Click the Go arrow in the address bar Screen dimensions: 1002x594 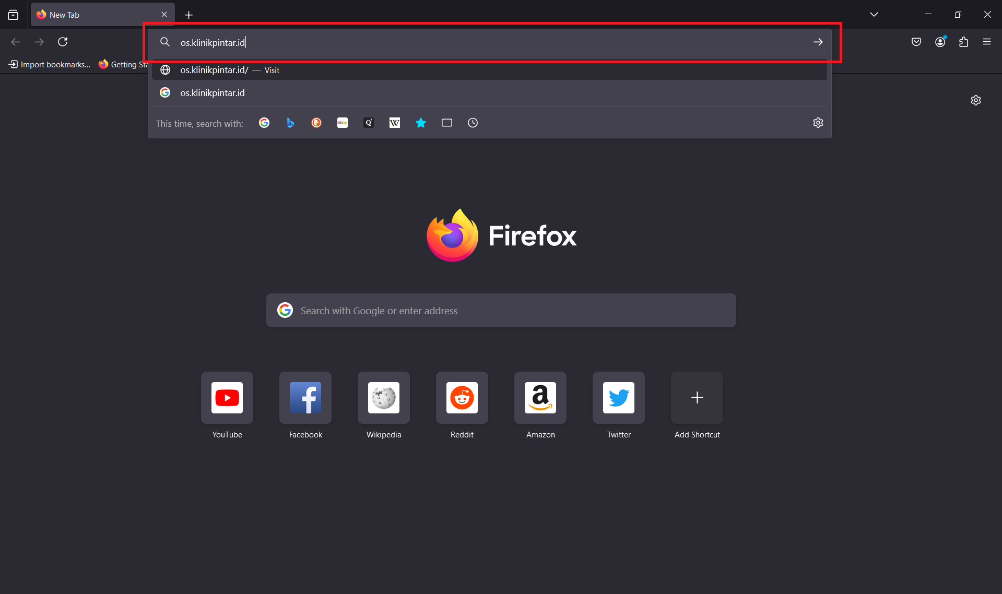coord(818,42)
